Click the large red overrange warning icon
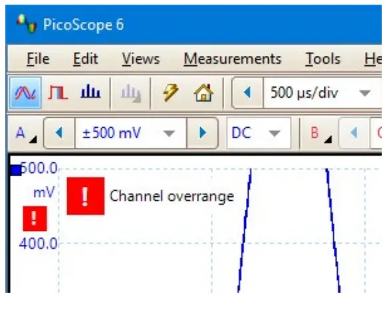 [x=86, y=196]
